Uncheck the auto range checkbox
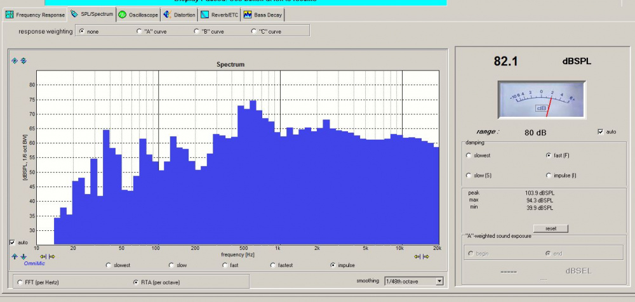This screenshot has height=302, width=635. tap(601, 132)
